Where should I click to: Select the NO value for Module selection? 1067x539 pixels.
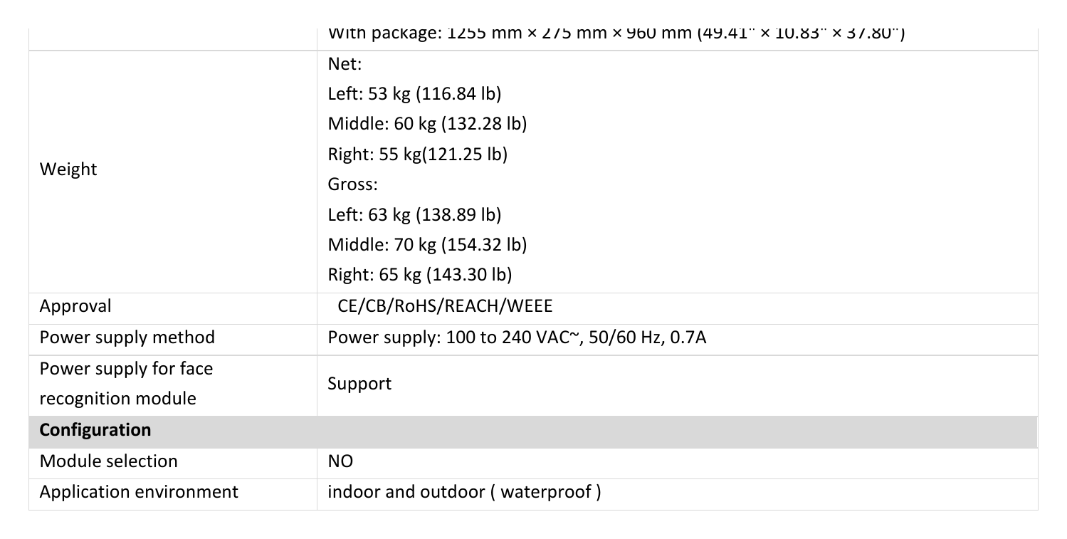click(x=340, y=461)
